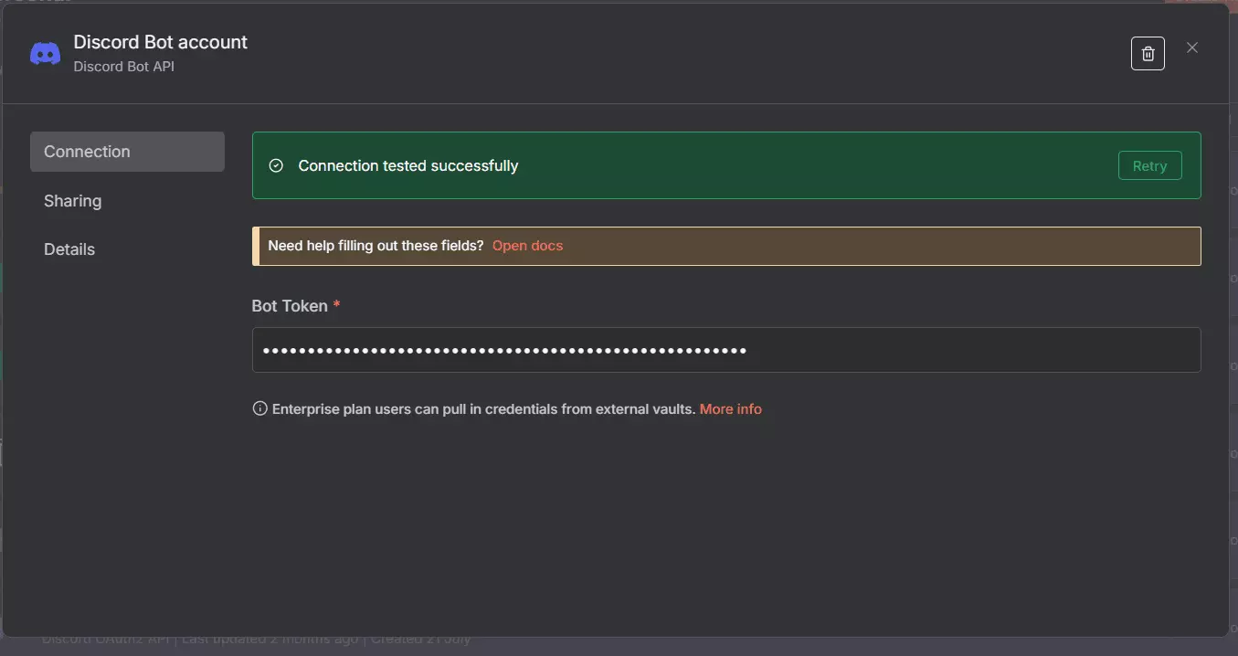
Task: Click the 'Need help filling out these fields?' text
Action: click(376, 246)
